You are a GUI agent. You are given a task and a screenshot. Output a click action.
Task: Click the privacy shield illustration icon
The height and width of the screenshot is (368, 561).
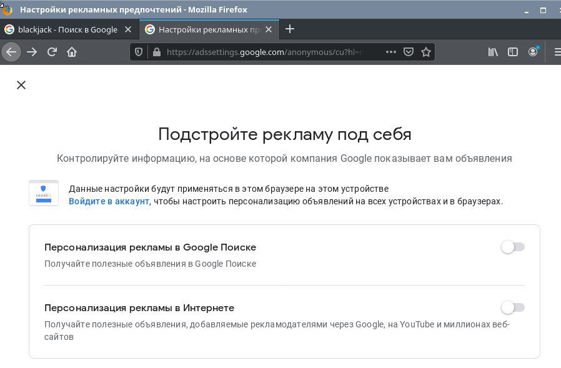coord(43,193)
